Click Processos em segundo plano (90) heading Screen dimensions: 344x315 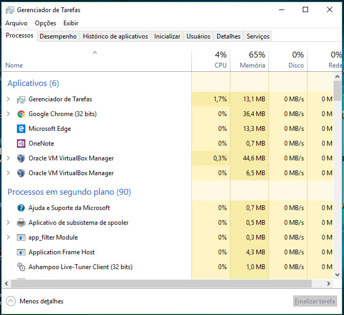click(69, 192)
